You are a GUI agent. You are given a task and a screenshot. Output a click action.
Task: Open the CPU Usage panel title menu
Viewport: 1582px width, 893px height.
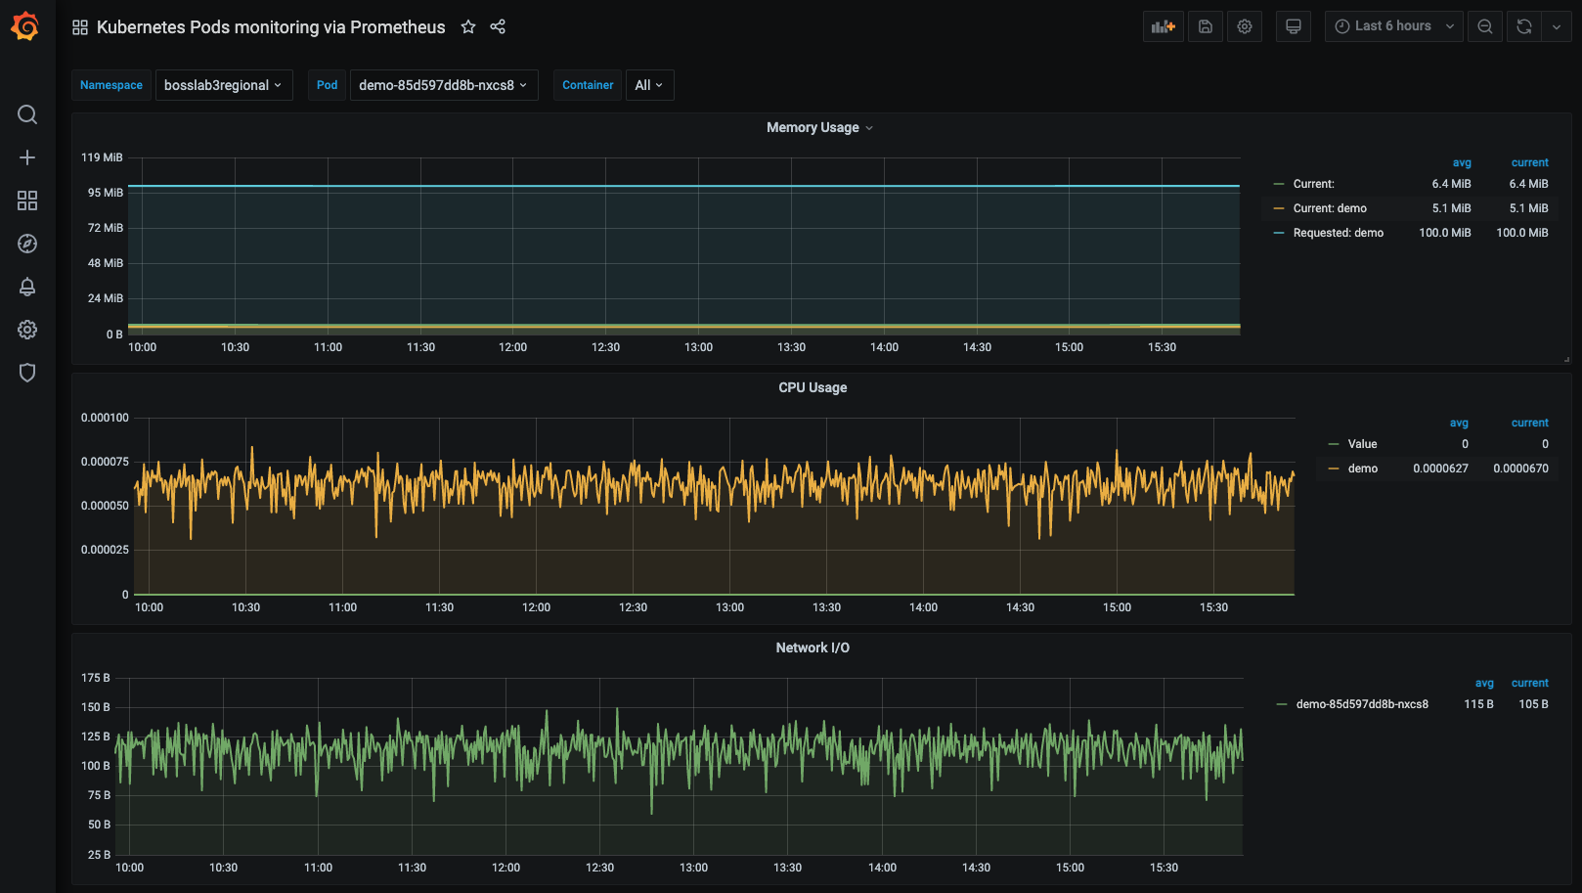(812, 388)
